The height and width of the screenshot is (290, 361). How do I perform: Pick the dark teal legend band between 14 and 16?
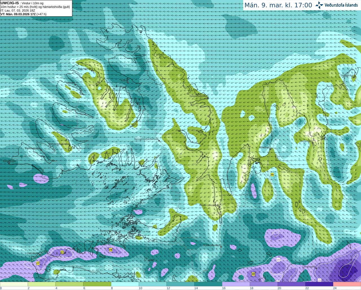coord(208,284)
